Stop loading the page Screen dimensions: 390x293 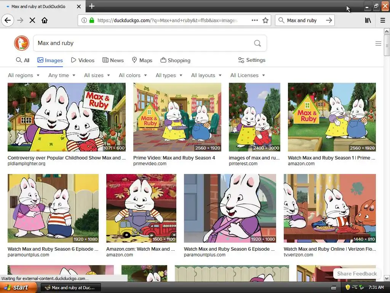coord(32,20)
